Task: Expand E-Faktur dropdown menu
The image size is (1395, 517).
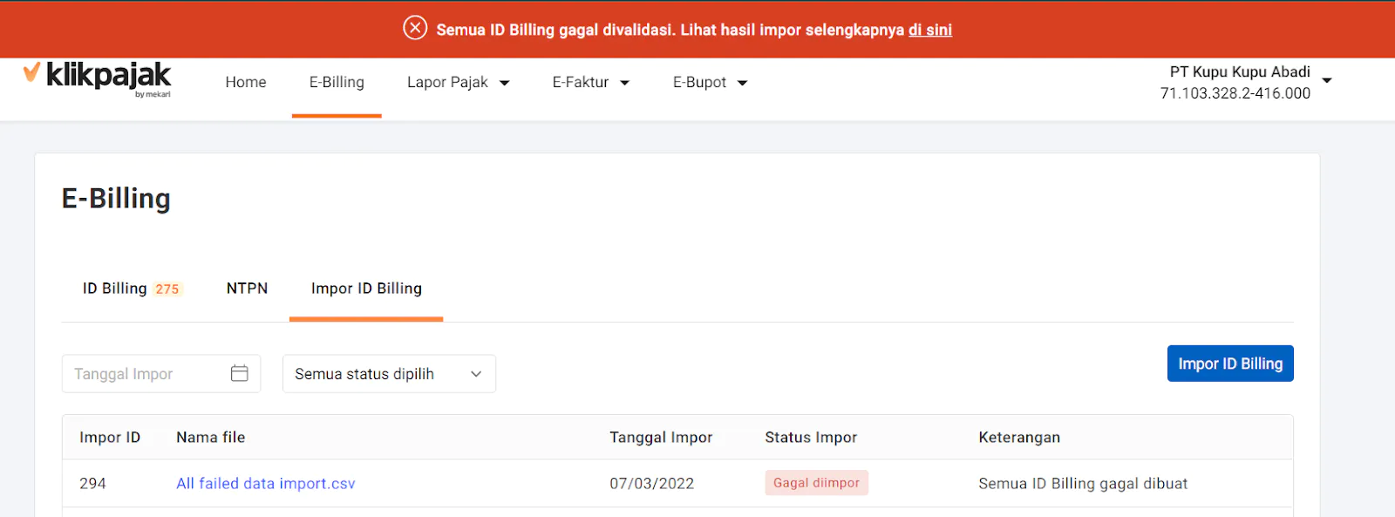Action: 590,82
